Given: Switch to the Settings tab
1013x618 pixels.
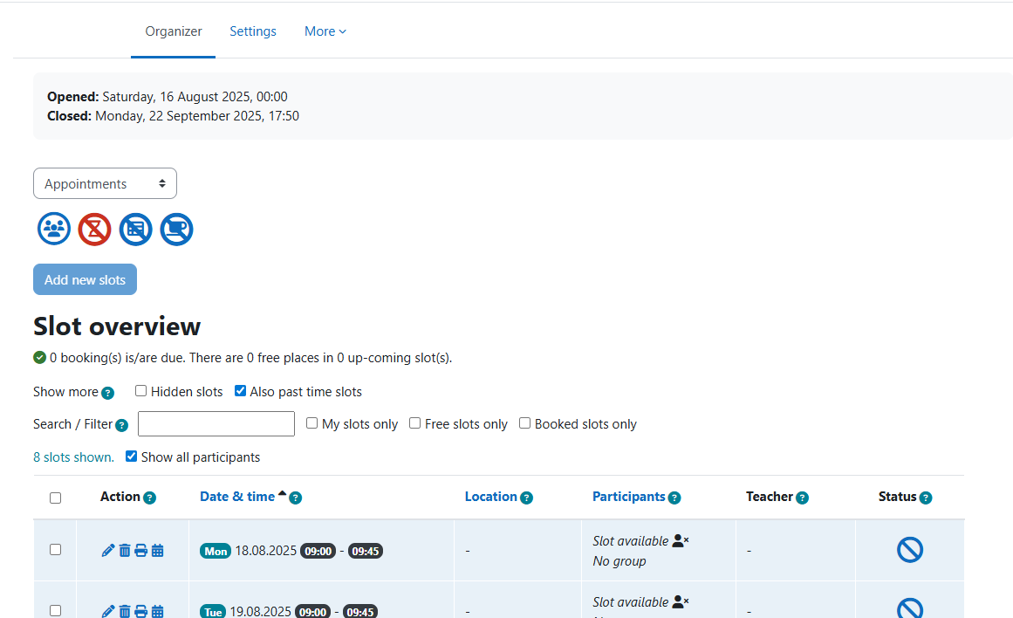Looking at the screenshot, I should (x=253, y=31).
